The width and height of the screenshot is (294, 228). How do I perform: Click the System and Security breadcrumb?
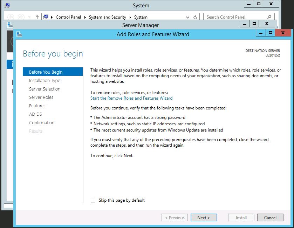coord(108,17)
